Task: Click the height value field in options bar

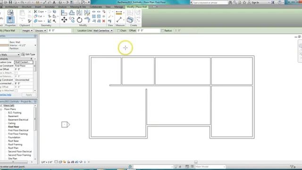Action: point(60,31)
